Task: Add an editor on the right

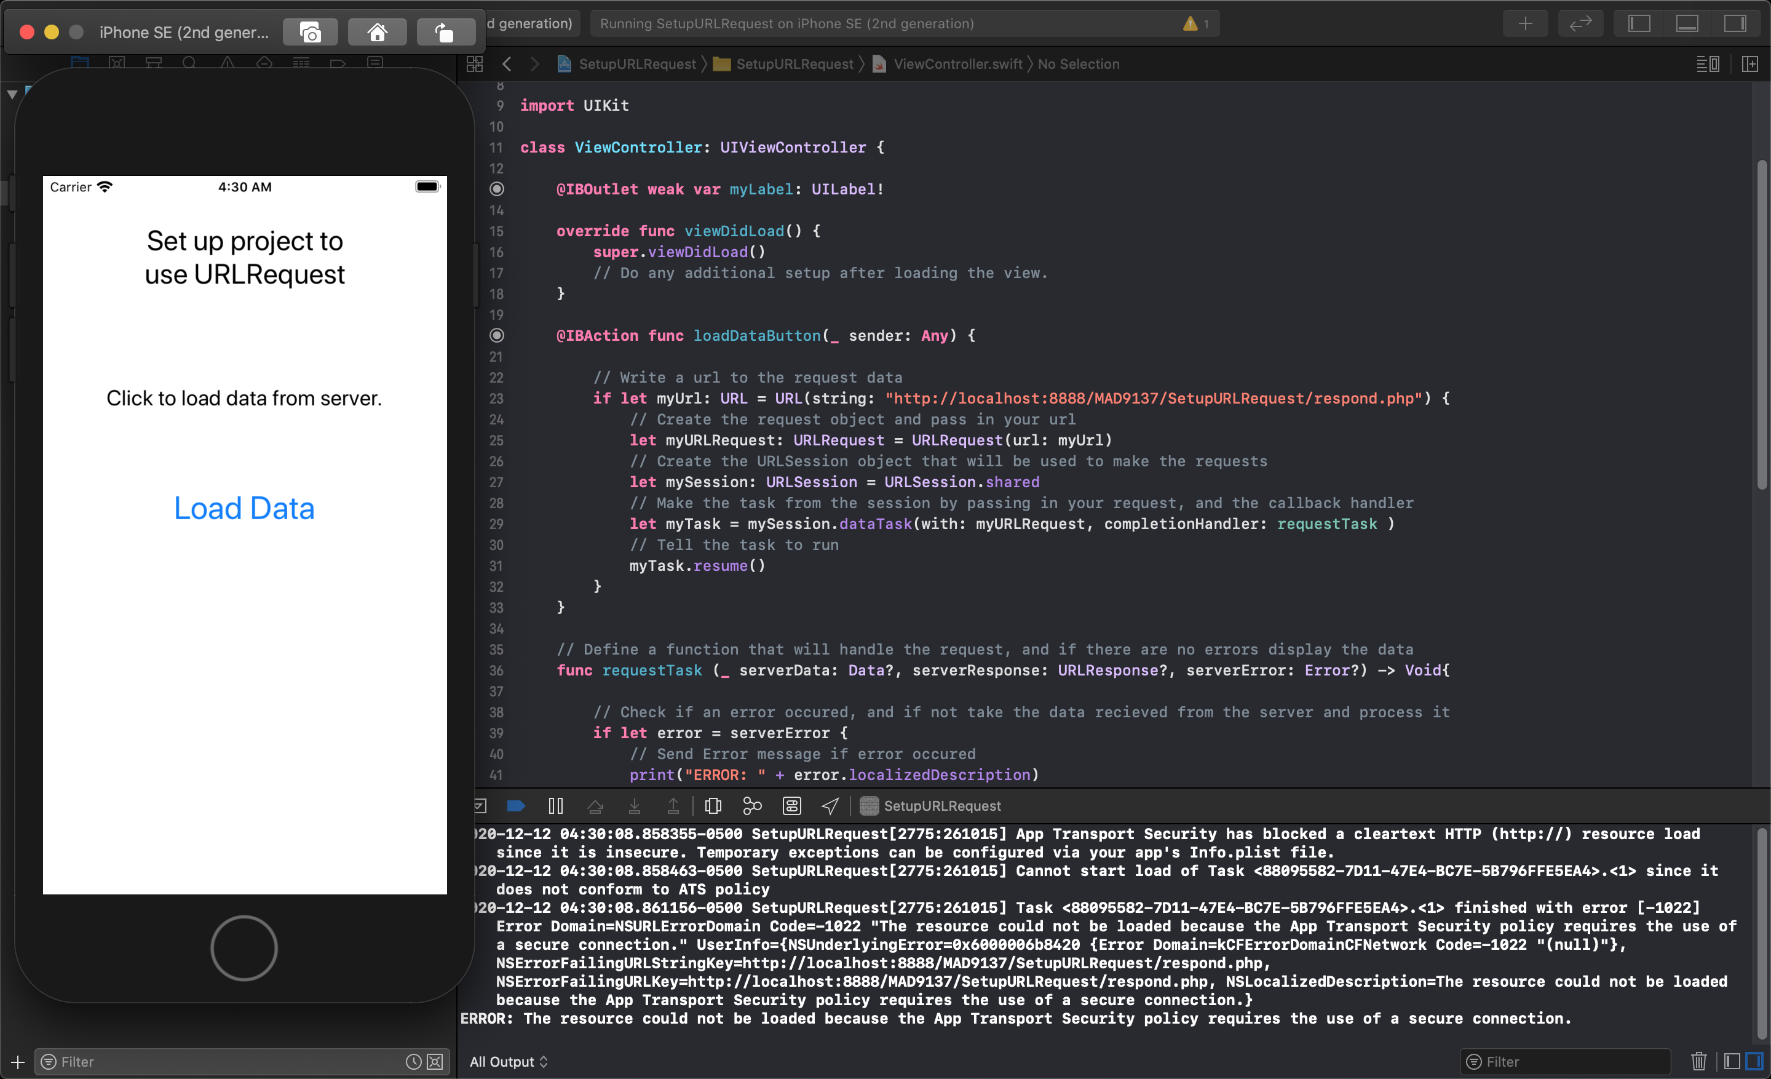Action: [x=1750, y=64]
